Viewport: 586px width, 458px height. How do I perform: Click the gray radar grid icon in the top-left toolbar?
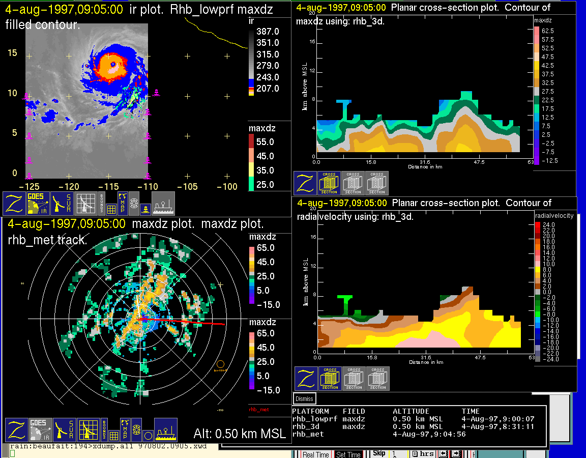click(86, 204)
